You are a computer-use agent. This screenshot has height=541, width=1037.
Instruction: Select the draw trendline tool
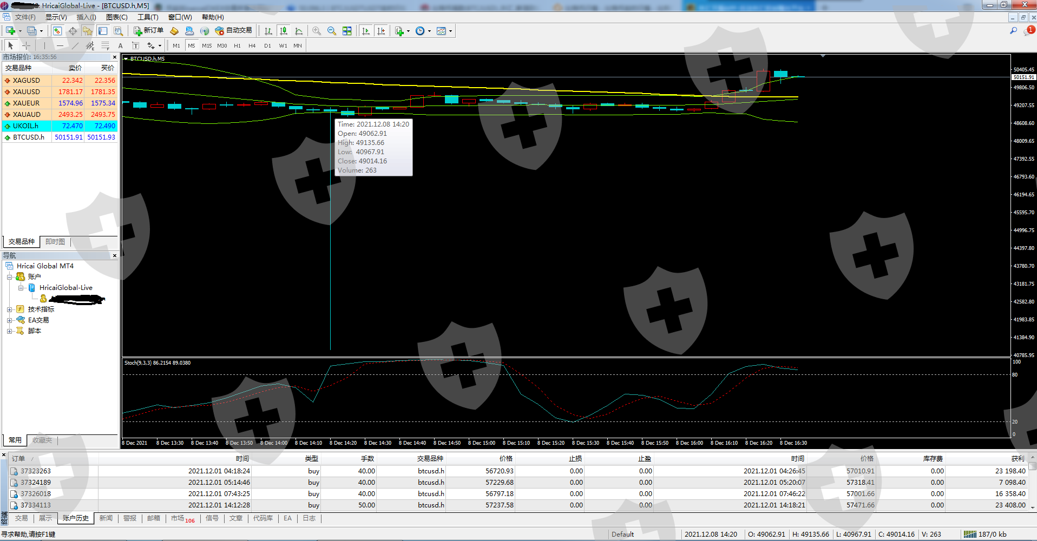click(x=75, y=46)
